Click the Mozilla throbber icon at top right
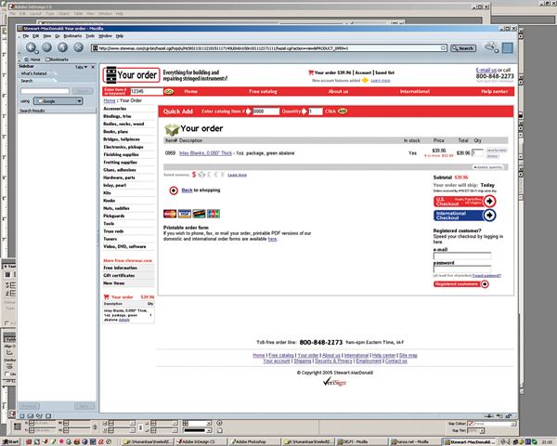This screenshot has height=446, width=557. click(x=508, y=47)
